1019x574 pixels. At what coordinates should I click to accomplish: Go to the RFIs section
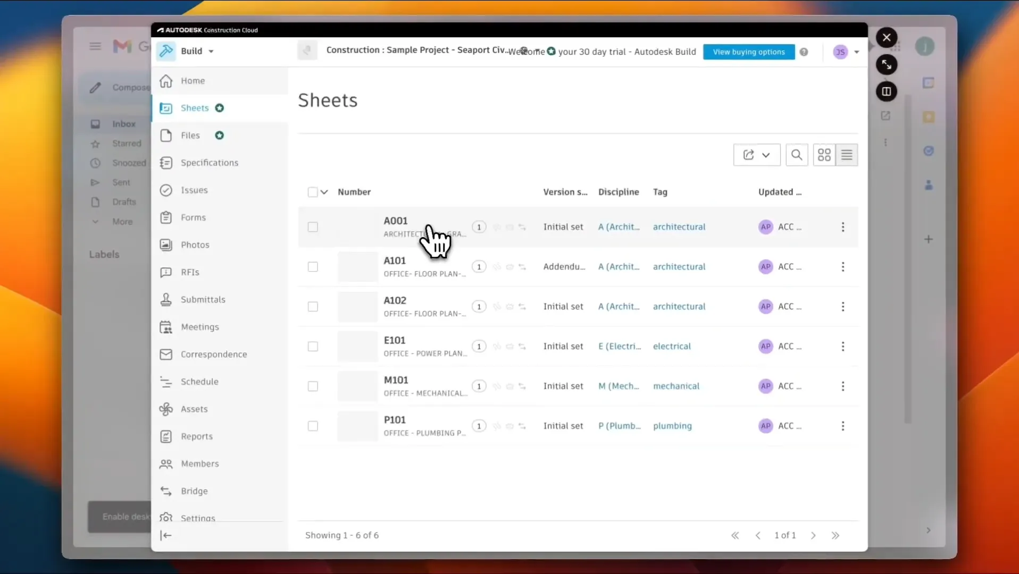coord(189,272)
